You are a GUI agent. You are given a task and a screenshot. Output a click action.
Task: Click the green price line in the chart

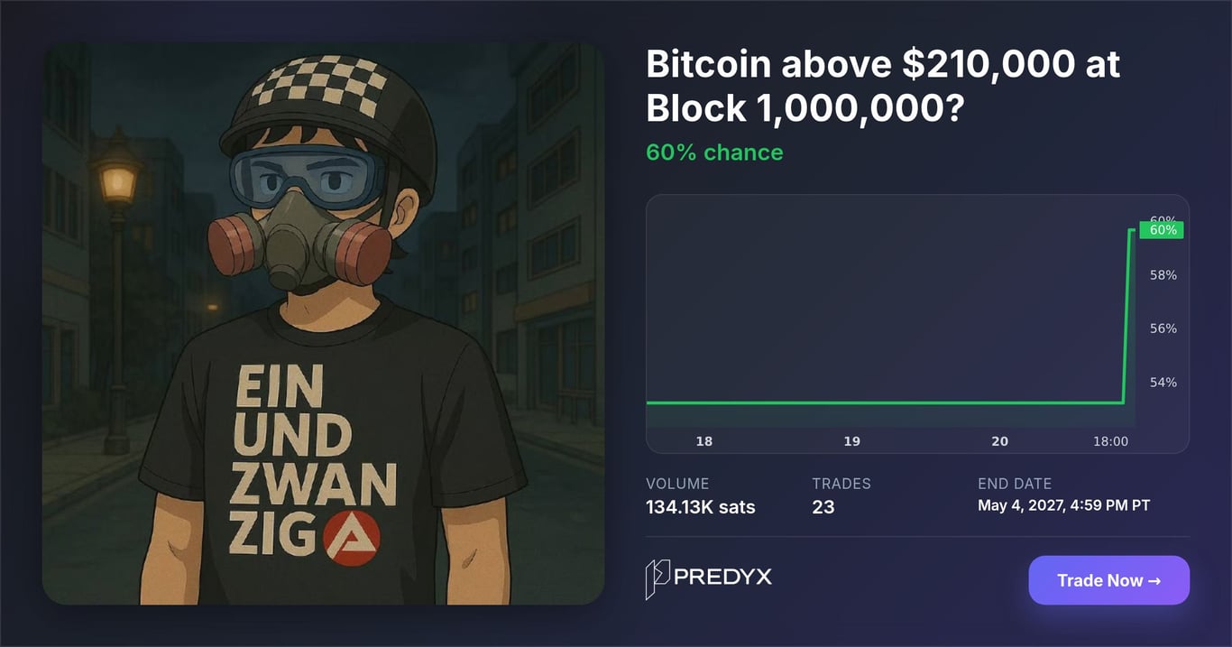click(x=884, y=402)
